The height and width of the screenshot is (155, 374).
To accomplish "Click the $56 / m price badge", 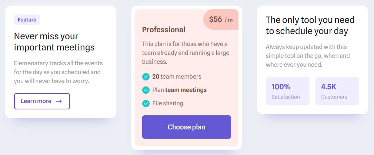I will coord(221,19).
